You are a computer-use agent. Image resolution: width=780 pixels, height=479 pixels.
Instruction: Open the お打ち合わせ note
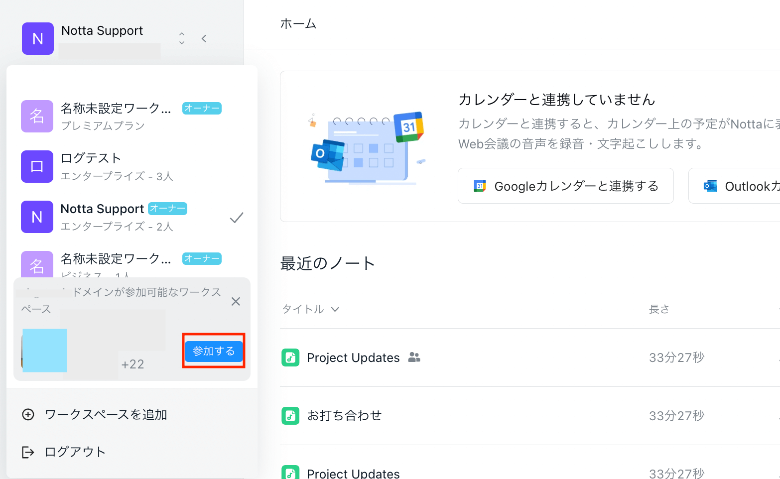pos(344,416)
